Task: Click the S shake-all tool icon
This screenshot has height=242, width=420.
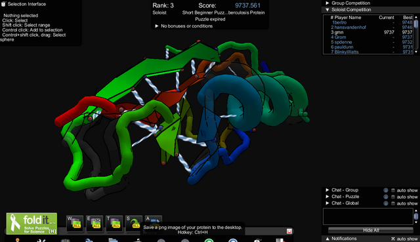Action: [x=134, y=224]
